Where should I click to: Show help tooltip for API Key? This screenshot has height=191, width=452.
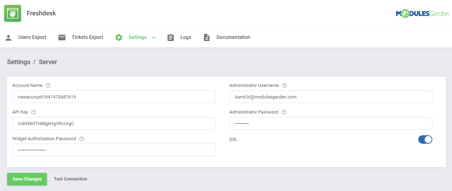[x=34, y=112]
